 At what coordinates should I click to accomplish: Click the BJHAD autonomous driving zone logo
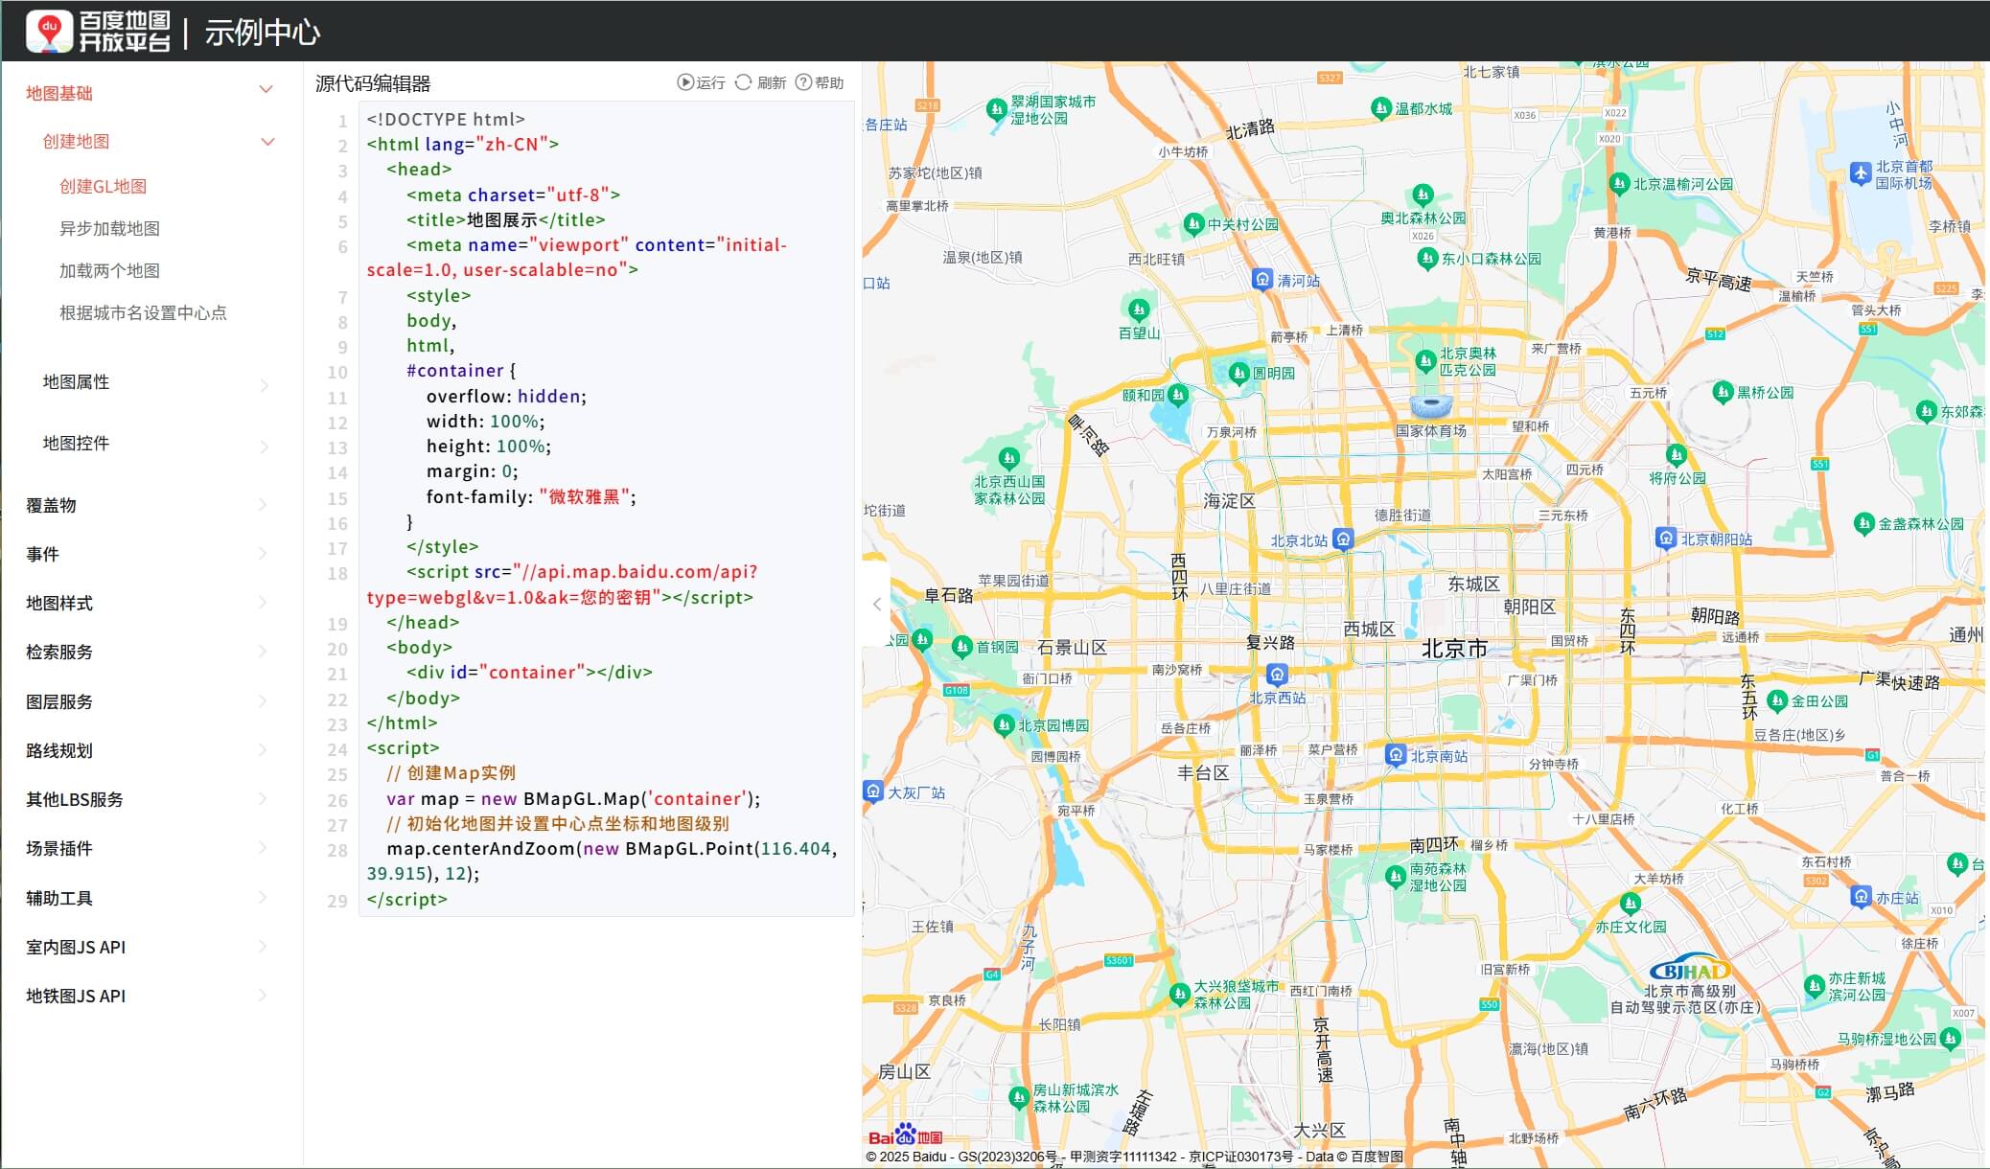1689,969
